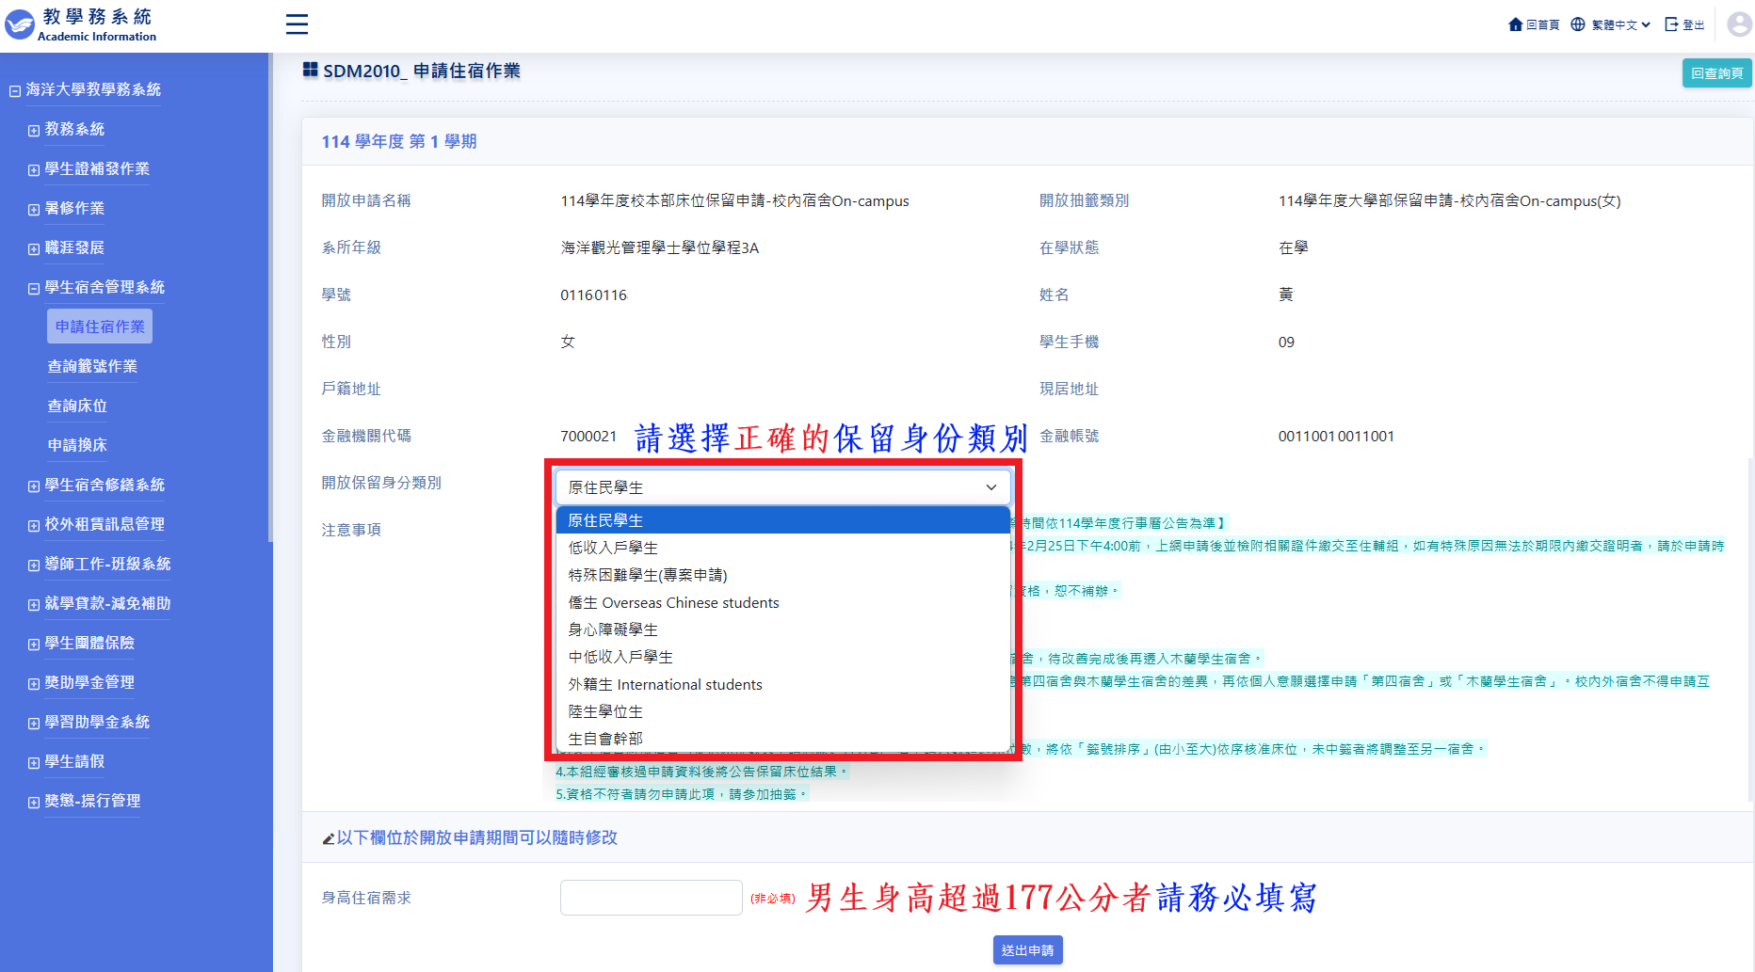Click the Academic Information system logo
This screenshot has width=1755, height=972.
tap(82, 24)
